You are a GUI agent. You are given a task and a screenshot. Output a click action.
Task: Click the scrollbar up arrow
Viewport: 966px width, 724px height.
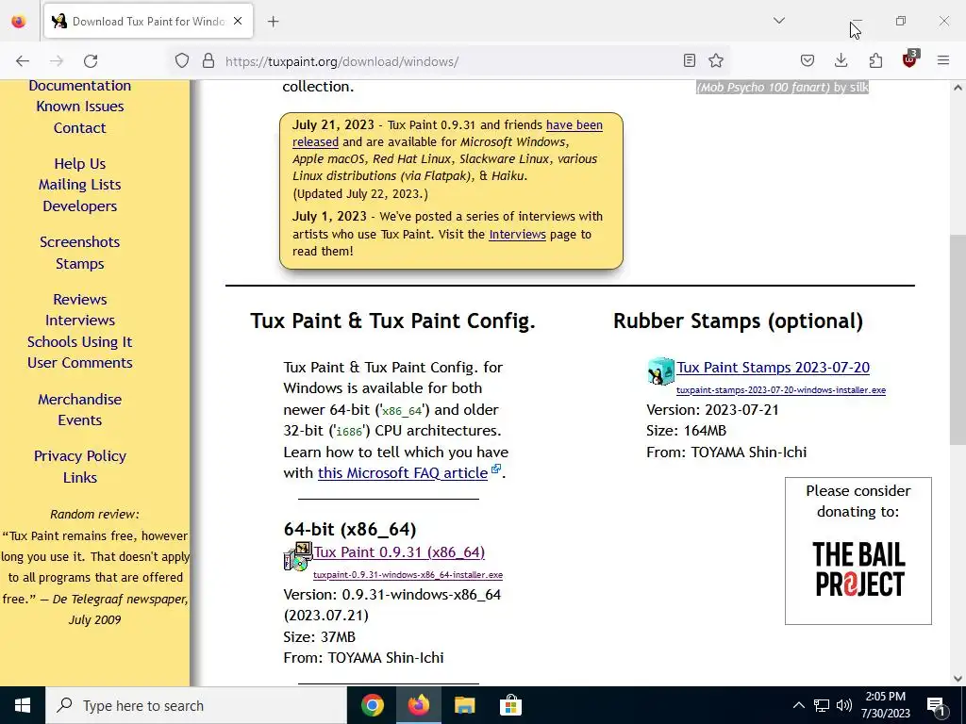(958, 88)
